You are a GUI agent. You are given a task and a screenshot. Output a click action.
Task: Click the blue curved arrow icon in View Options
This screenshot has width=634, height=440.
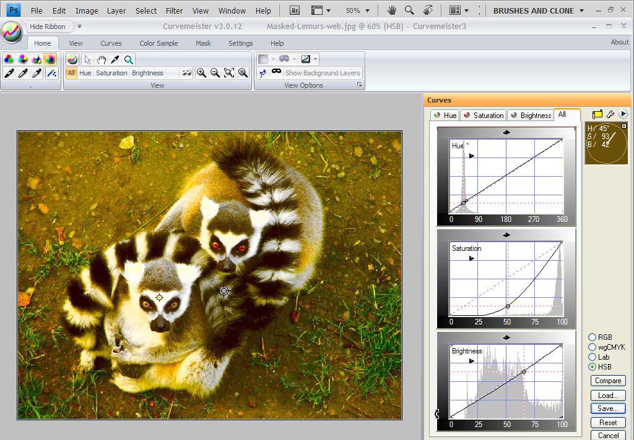point(263,73)
